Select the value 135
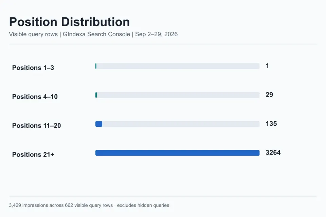 (x=271, y=123)
